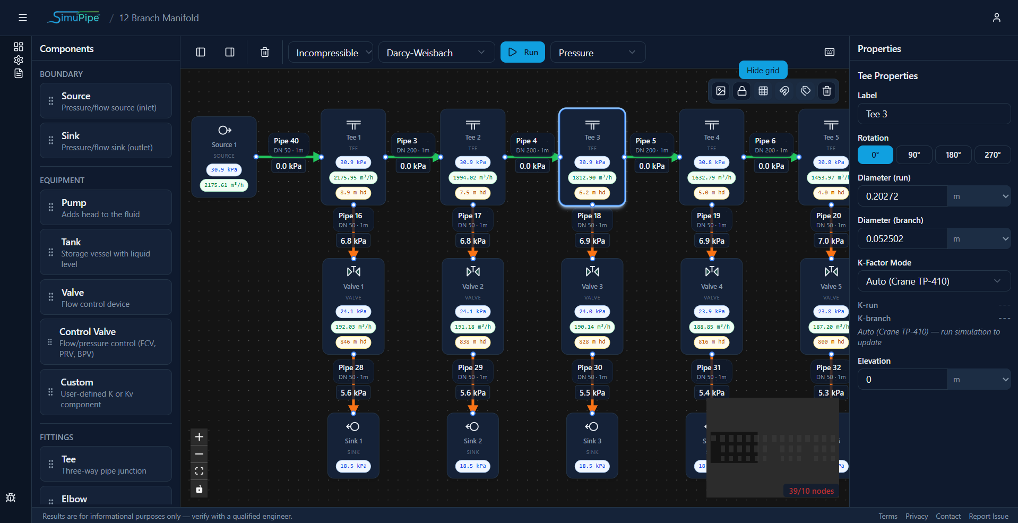Set rotation to 0°

(x=875, y=155)
